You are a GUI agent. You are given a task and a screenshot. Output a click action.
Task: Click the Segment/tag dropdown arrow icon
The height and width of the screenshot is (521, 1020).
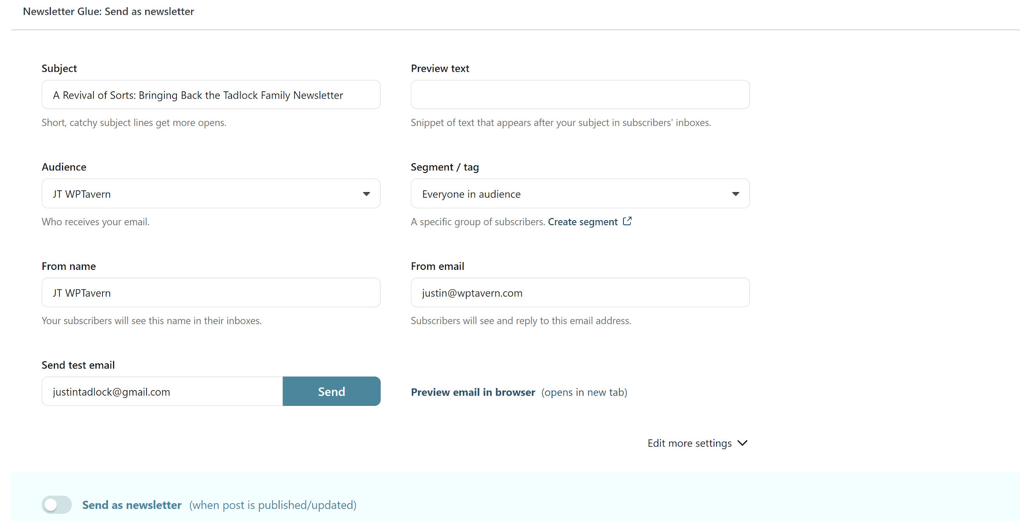tap(736, 194)
